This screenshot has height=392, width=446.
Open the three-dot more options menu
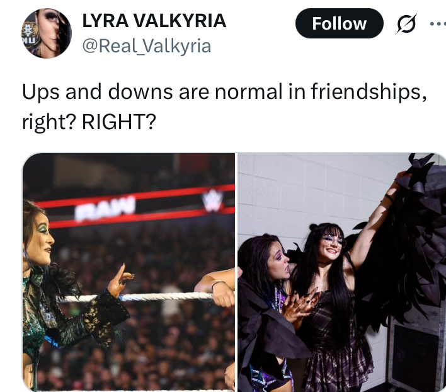pos(438,24)
